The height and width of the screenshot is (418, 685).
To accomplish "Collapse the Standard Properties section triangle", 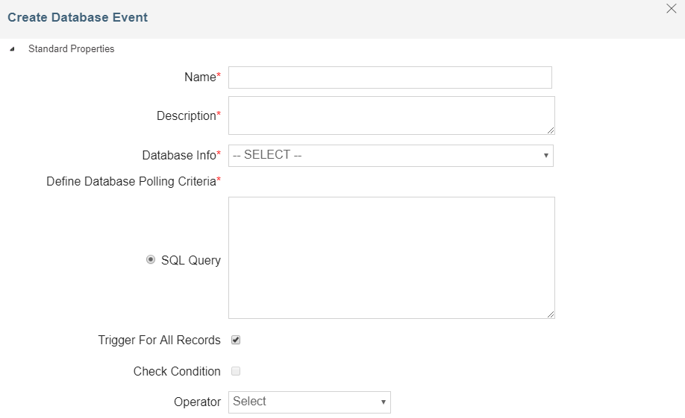I will tap(11, 49).
